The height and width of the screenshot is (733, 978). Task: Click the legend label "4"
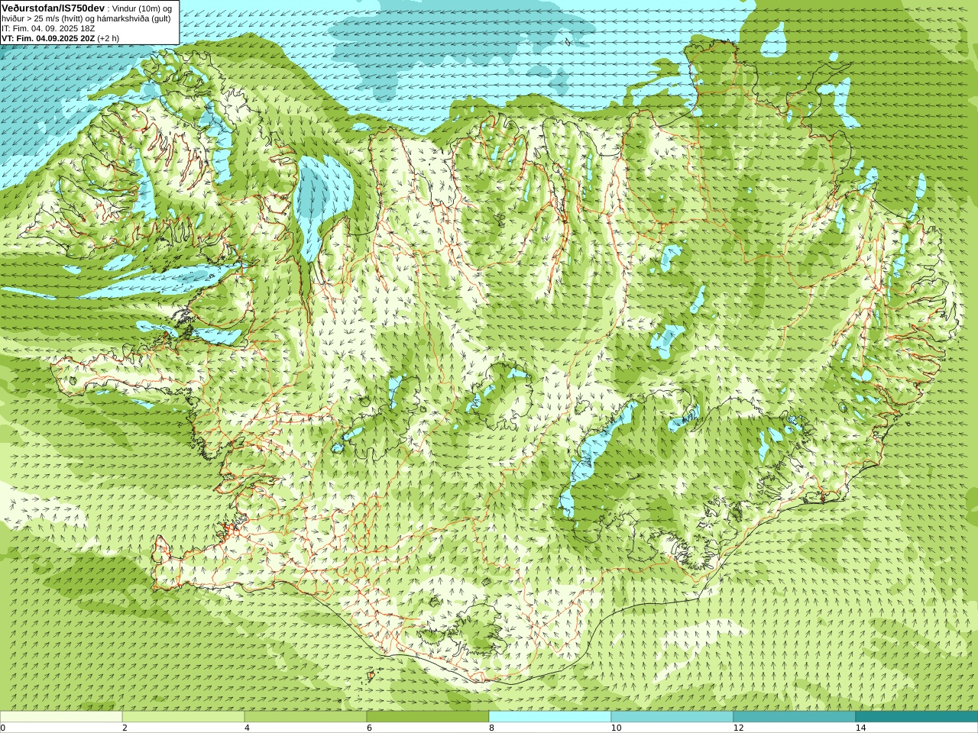pyautogui.click(x=247, y=728)
